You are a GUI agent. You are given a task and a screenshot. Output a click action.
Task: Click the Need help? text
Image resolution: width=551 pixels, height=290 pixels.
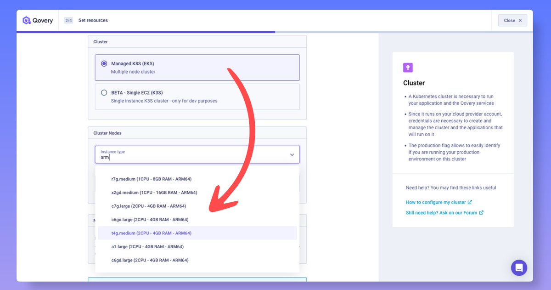[451, 188]
